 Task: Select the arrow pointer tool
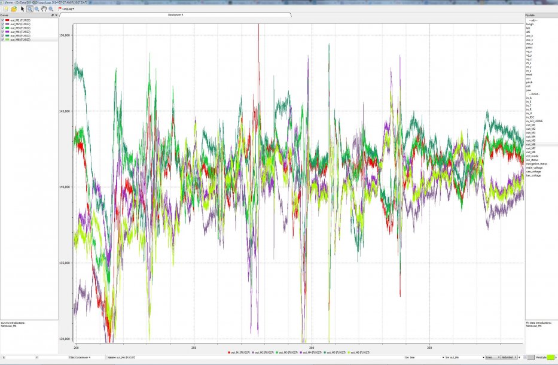(x=22, y=9)
